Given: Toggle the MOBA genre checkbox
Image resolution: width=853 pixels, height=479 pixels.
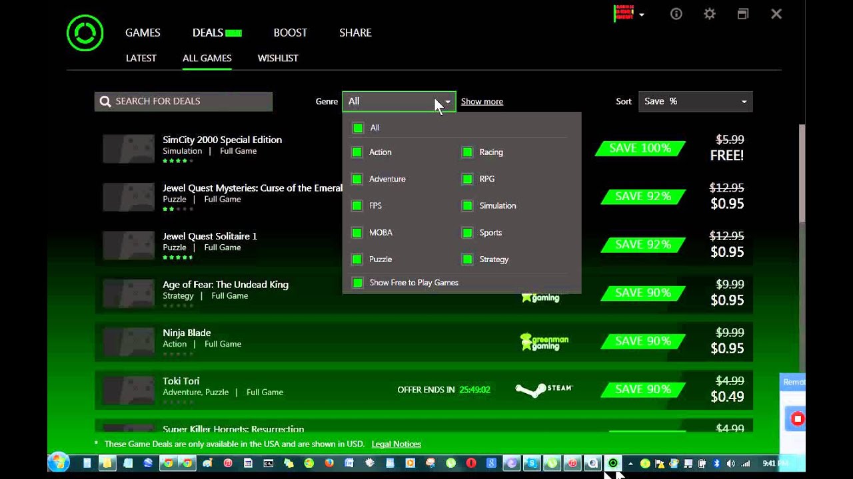Looking at the screenshot, I should (x=357, y=233).
